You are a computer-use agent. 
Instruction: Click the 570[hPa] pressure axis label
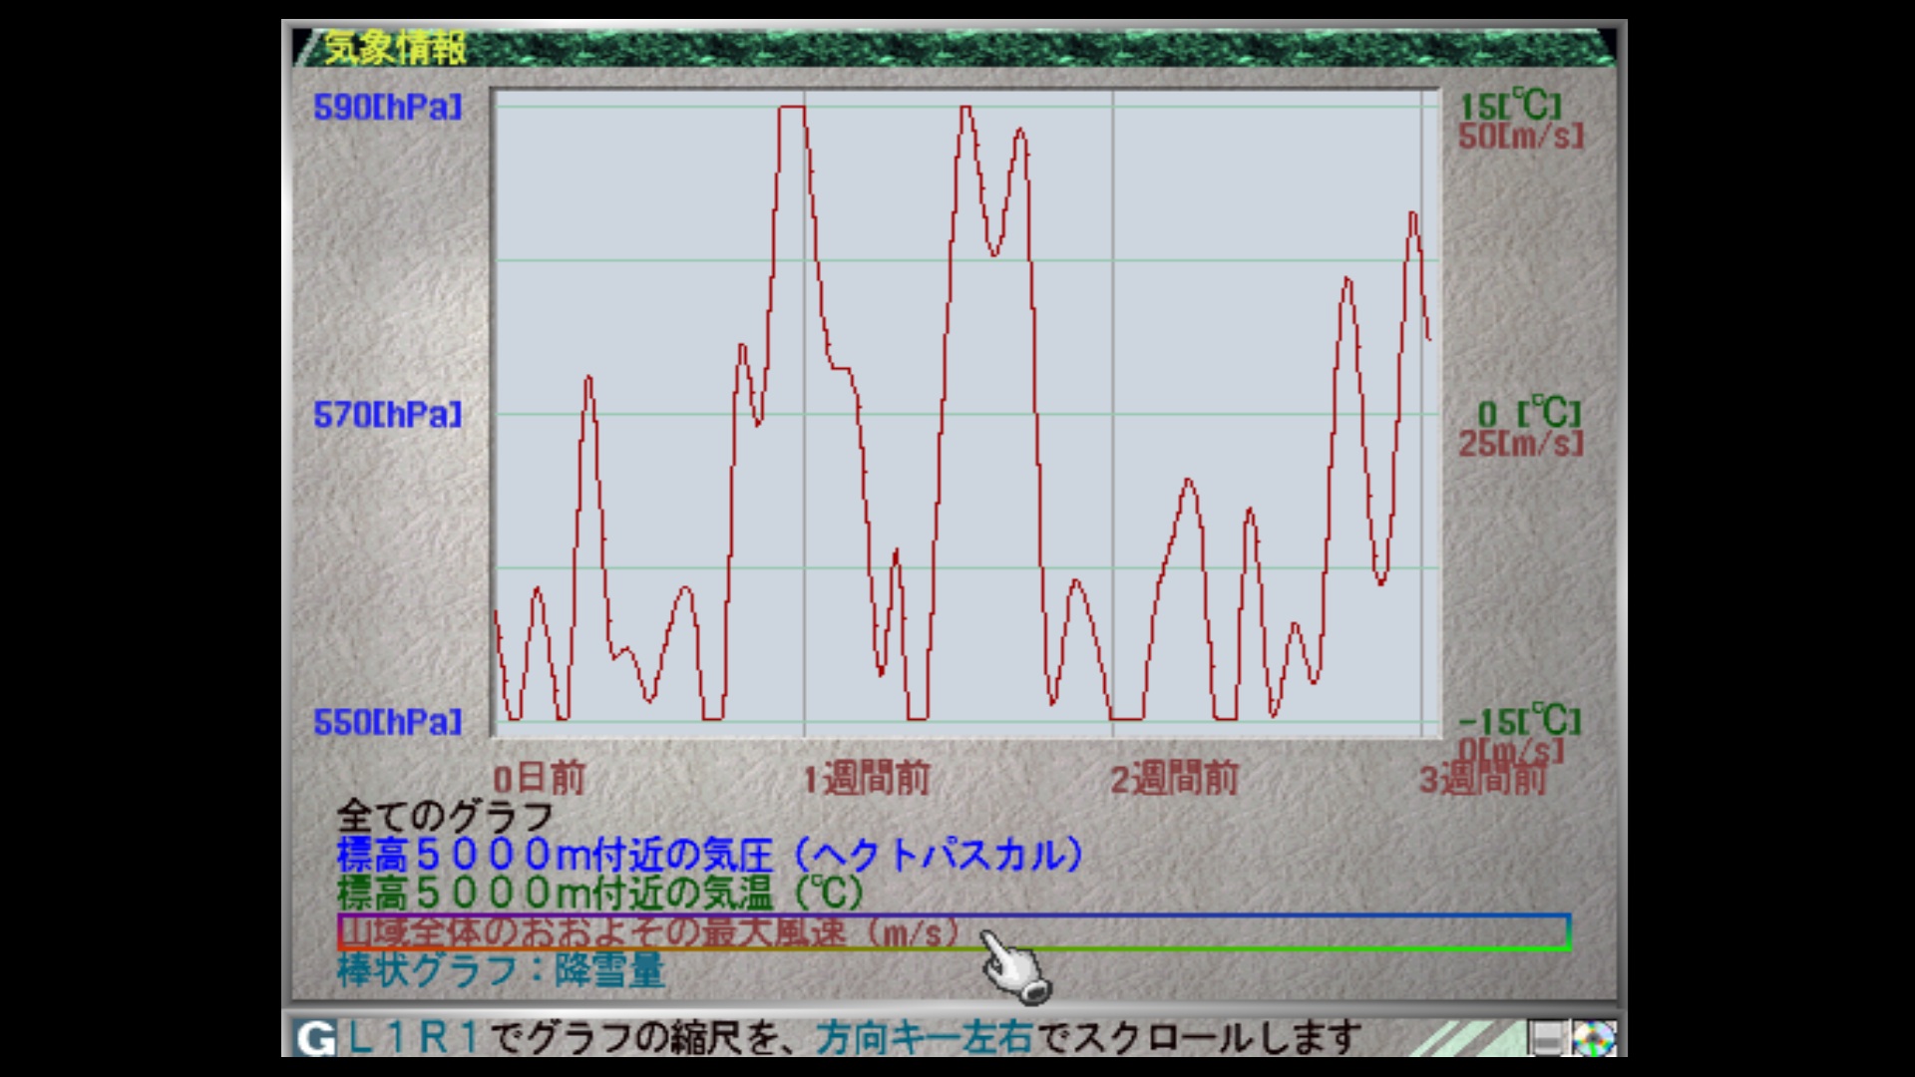coord(388,414)
